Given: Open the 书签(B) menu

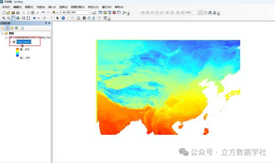Looking at the screenshot, I should (x=41, y=7).
